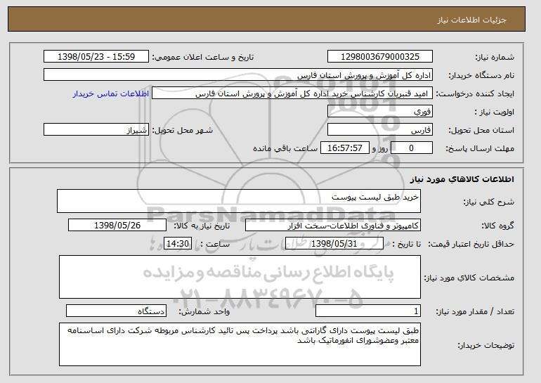Open the اطلاعات تماس خریدار link
541x383 pixels.
(111, 93)
